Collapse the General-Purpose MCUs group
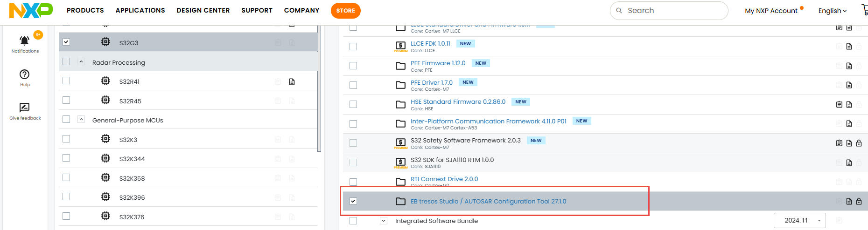This screenshot has width=868, height=230. tap(81, 119)
